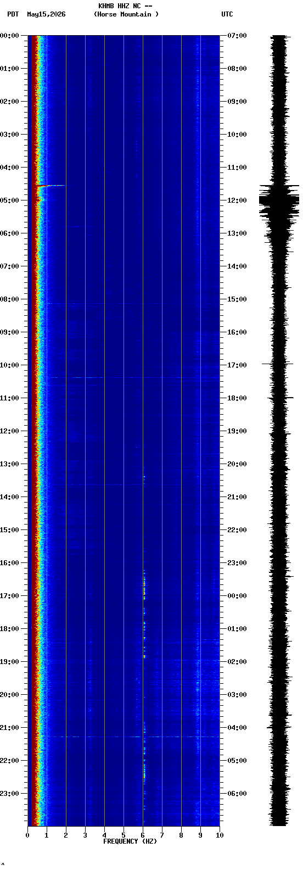Click the horizontal streak near 21:15 PDT

(x=132, y=737)
